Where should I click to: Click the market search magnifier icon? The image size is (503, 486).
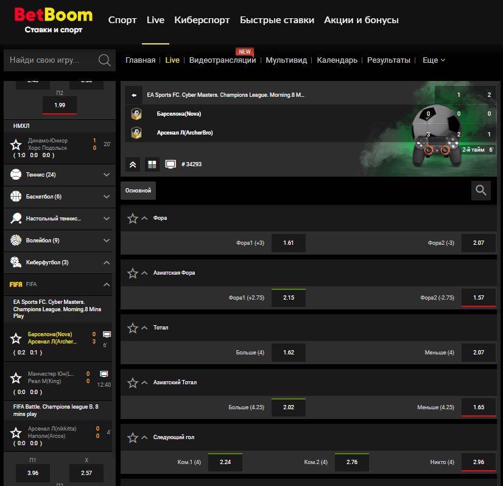pos(481,190)
